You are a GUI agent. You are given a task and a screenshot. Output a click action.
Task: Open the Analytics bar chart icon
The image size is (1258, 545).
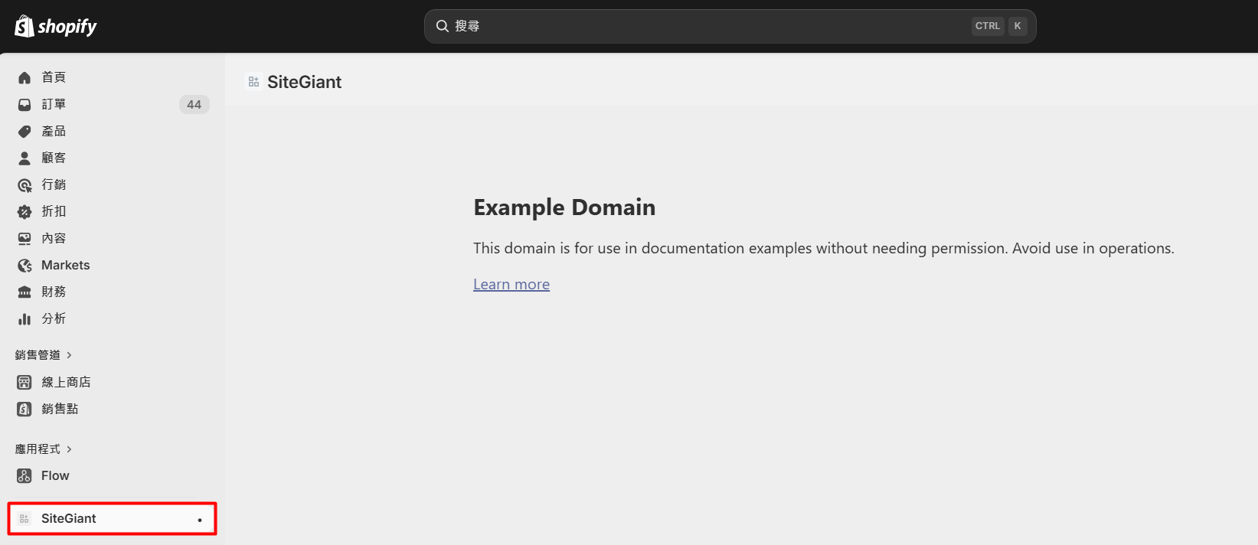point(25,319)
